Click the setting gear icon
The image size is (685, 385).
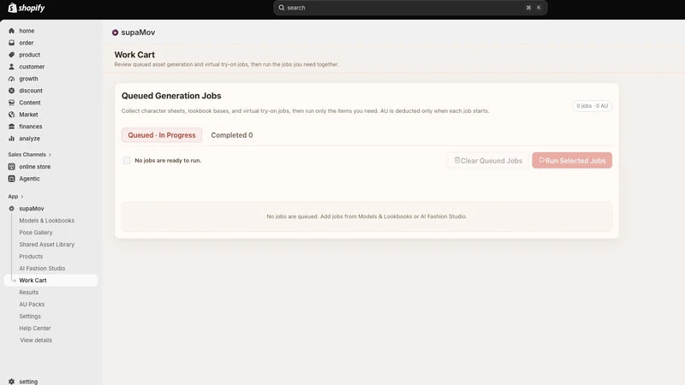(11, 382)
